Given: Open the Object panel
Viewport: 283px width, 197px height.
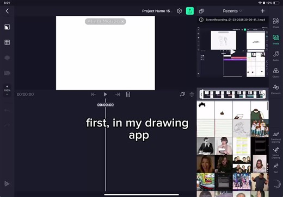Looking at the screenshot, I should [276, 72].
